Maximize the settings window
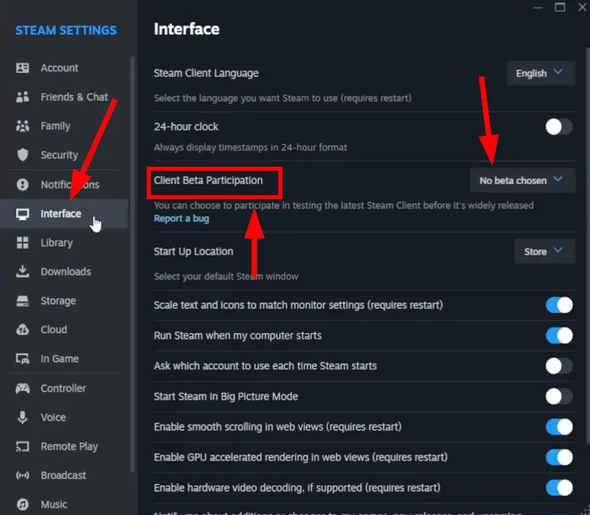The height and width of the screenshot is (515, 590). pyautogui.click(x=560, y=8)
